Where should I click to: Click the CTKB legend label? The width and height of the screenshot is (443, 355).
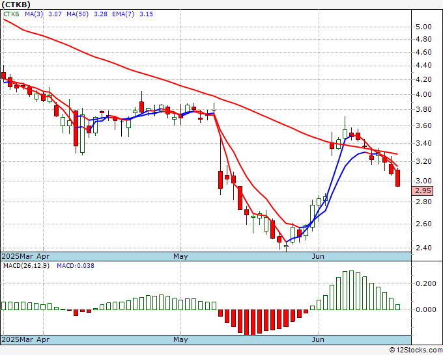tap(11, 14)
